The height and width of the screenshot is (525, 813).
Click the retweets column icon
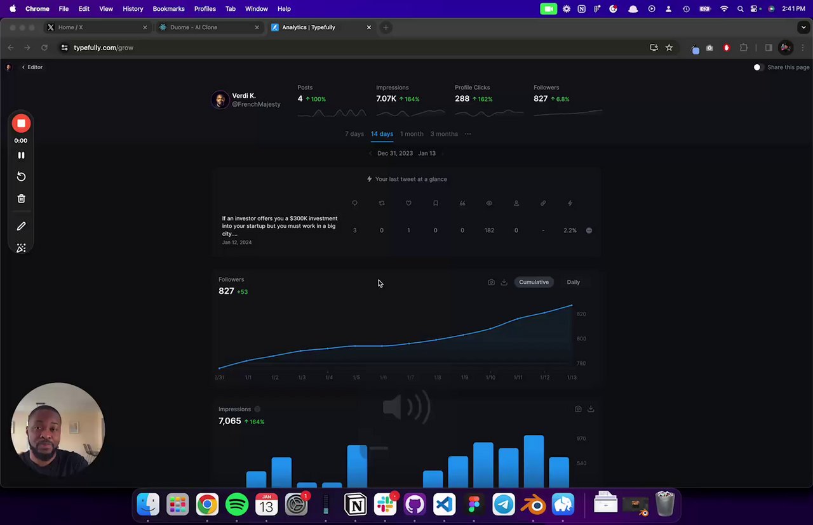pos(382,203)
